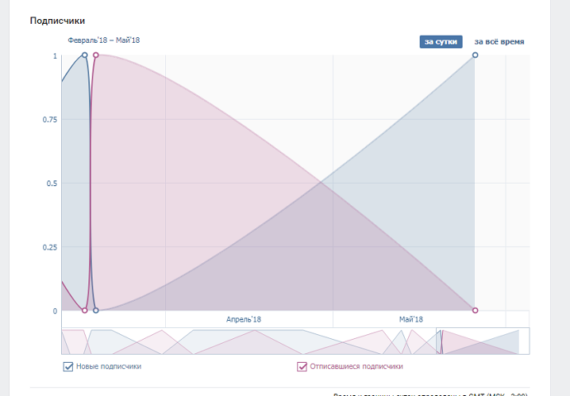Click the blue data point at top right
The height and width of the screenshot is (396, 570).
pos(475,55)
